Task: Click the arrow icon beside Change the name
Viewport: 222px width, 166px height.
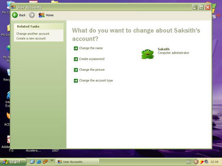Action: 76,48
